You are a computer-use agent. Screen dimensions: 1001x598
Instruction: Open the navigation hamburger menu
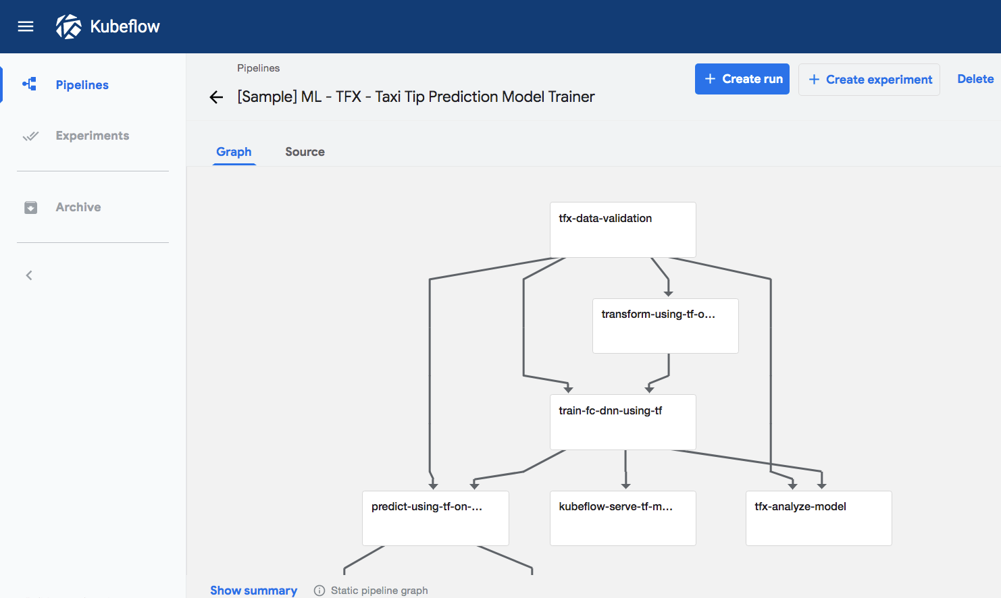pos(25,26)
